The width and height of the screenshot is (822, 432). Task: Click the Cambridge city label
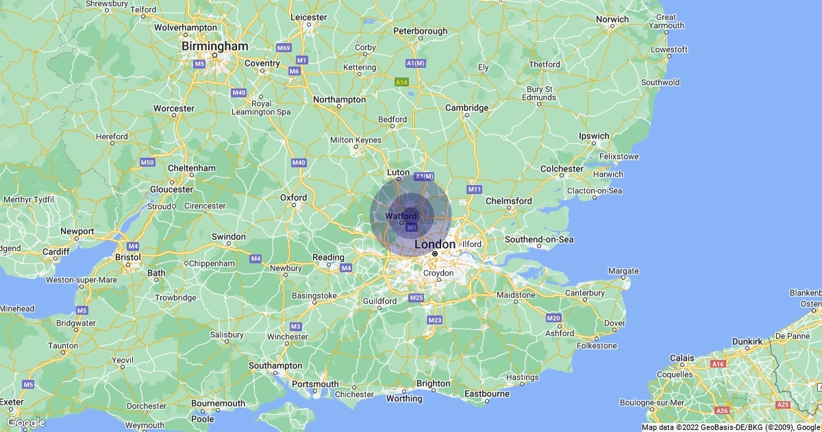pos(467,108)
